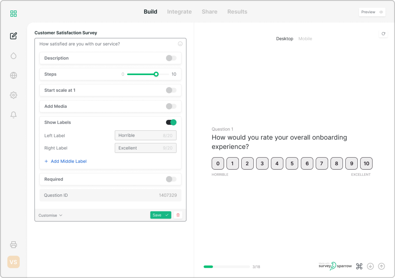The width and height of the screenshot is (395, 278).
Task: Click the refresh preview icon
Action: tap(383, 34)
